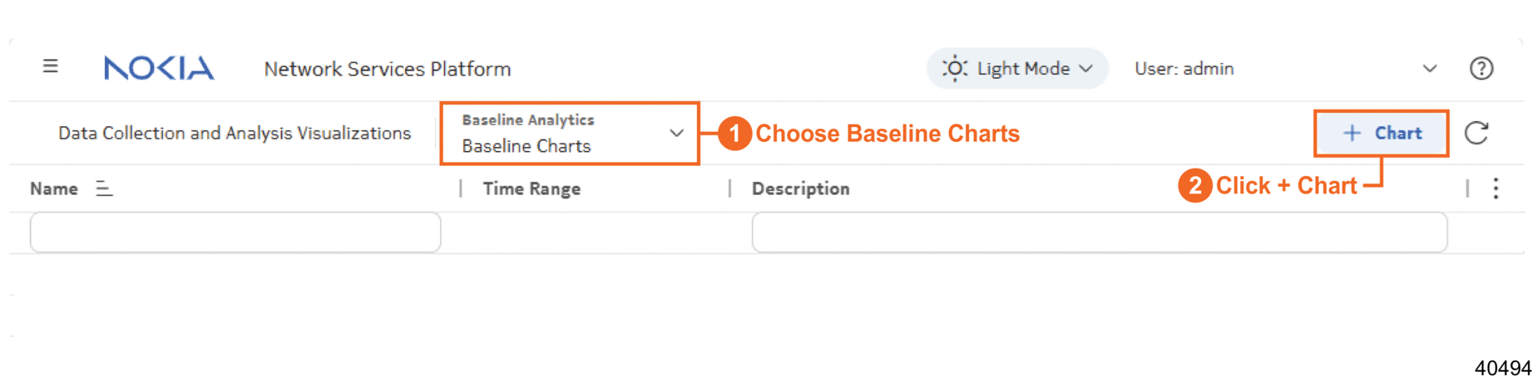Click the + Chart button

(1381, 133)
